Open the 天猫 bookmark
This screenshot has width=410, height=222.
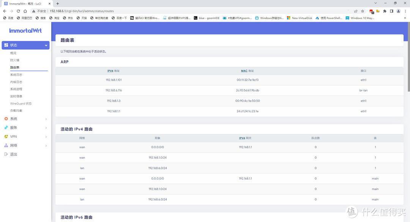[82, 18]
